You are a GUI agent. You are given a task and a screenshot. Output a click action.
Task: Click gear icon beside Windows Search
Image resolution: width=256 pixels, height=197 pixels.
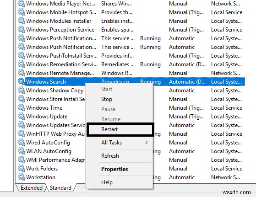pyautogui.click(x=21, y=81)
